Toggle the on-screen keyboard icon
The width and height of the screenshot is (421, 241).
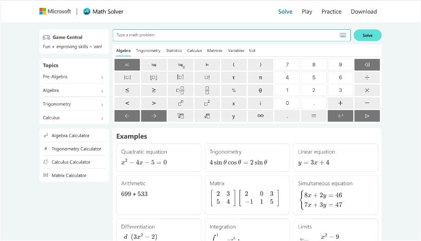(x=343, y=35)
